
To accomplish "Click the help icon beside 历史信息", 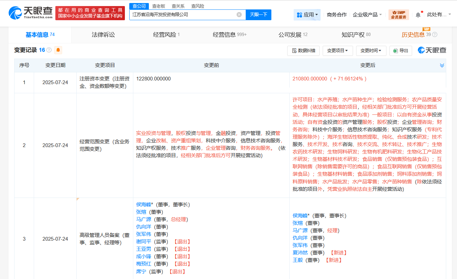I will (x=435, y=35).
